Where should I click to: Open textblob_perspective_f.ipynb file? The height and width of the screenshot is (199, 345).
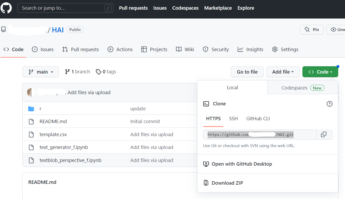71,160
